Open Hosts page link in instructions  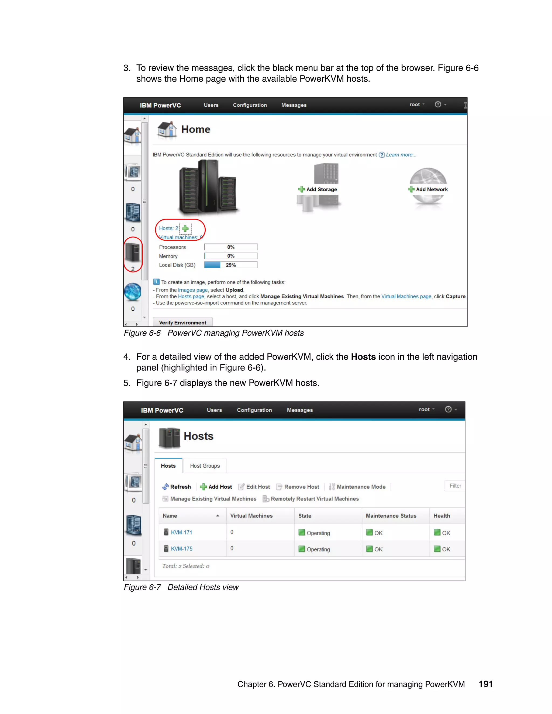(191, 297)
